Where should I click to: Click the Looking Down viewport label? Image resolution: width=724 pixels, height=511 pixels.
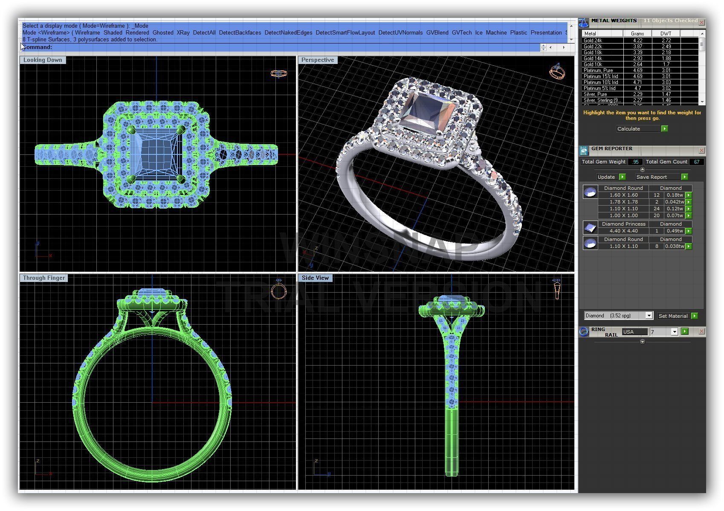coord(43,60)
